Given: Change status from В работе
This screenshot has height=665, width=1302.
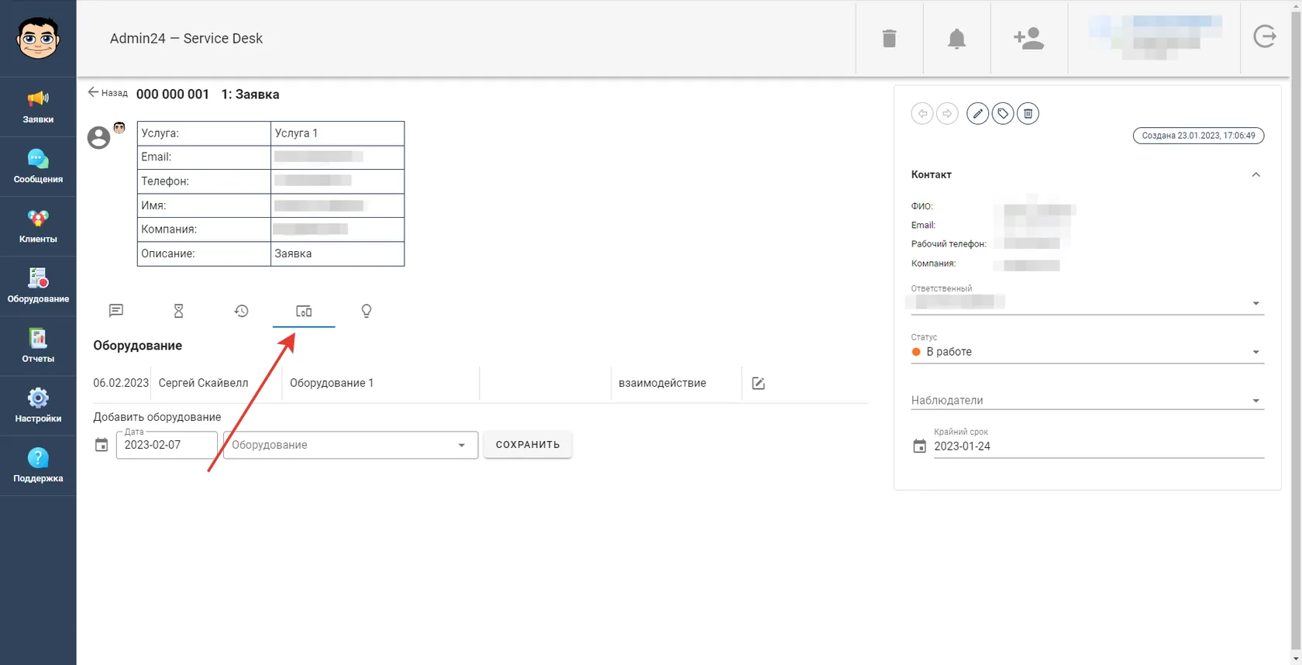Looking at the screenshot, I should 1087,352.
